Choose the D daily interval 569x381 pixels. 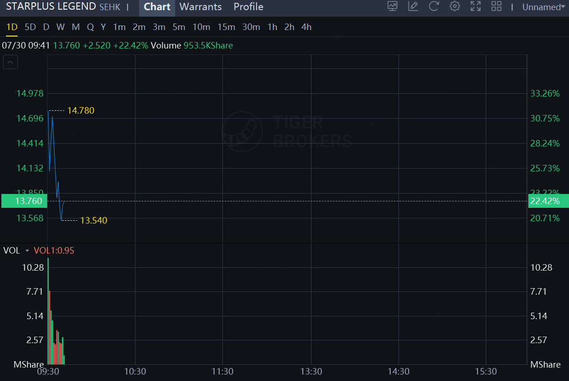(x=46, y=27)
